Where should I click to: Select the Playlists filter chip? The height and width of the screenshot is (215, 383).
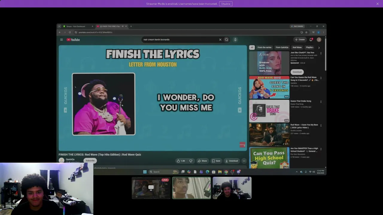click(310, 47)
